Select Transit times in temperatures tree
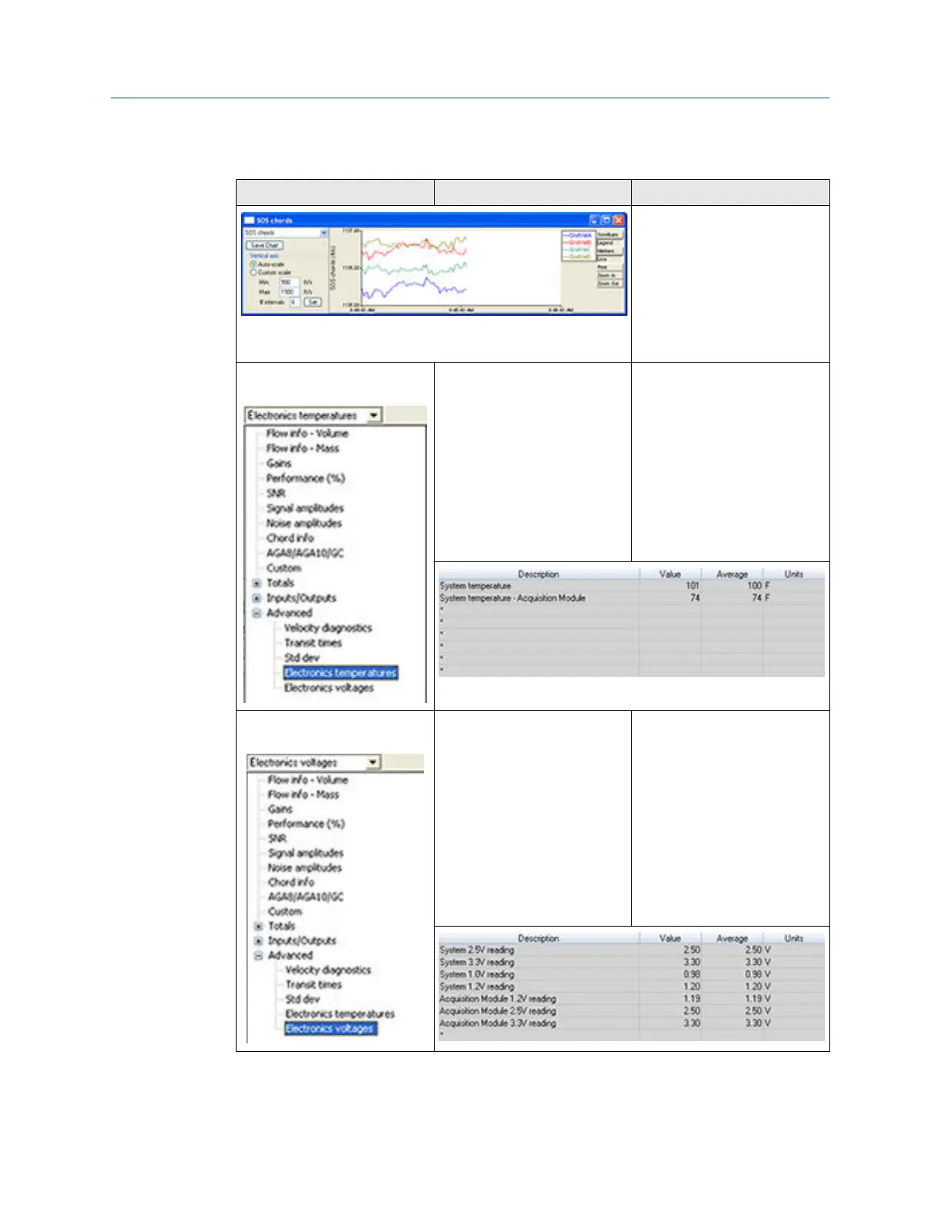Screen dimensions: 940x1217 [x=313, y=643]
